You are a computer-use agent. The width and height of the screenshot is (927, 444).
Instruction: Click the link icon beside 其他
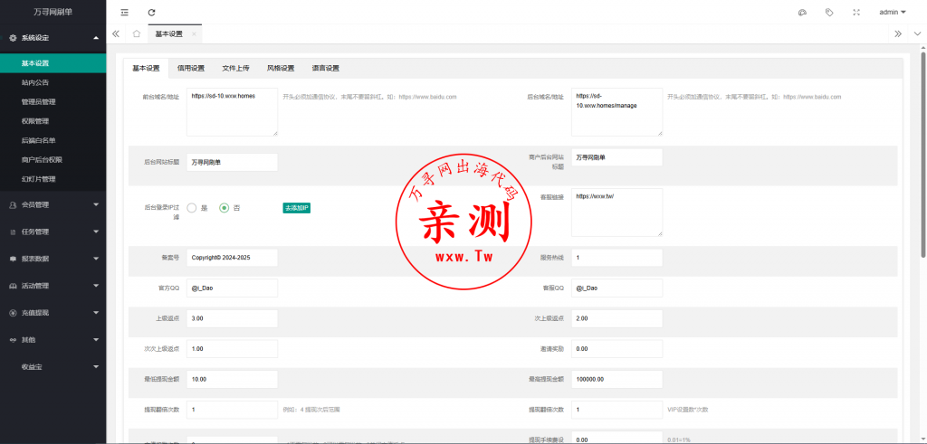13,340
